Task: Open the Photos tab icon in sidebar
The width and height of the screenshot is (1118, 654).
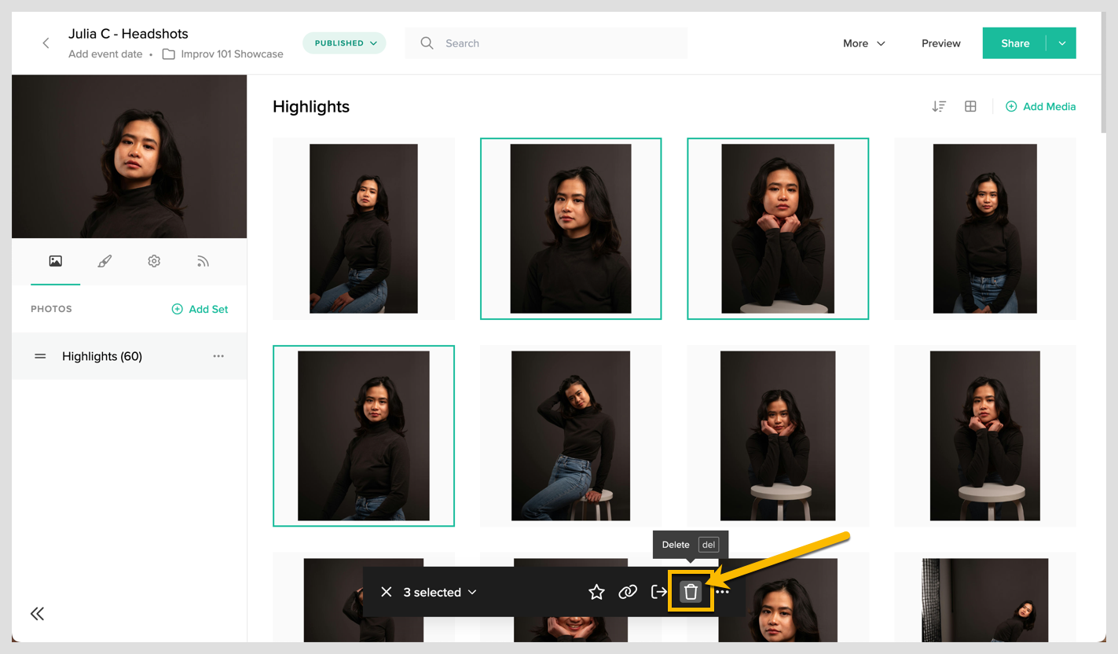Action: coord(56,261)
